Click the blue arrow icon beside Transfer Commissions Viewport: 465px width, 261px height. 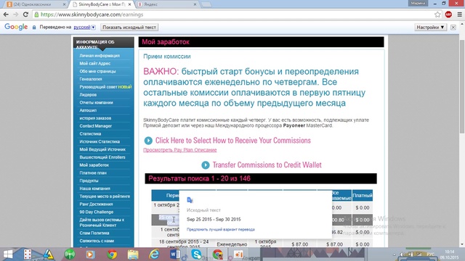(205, 165)
